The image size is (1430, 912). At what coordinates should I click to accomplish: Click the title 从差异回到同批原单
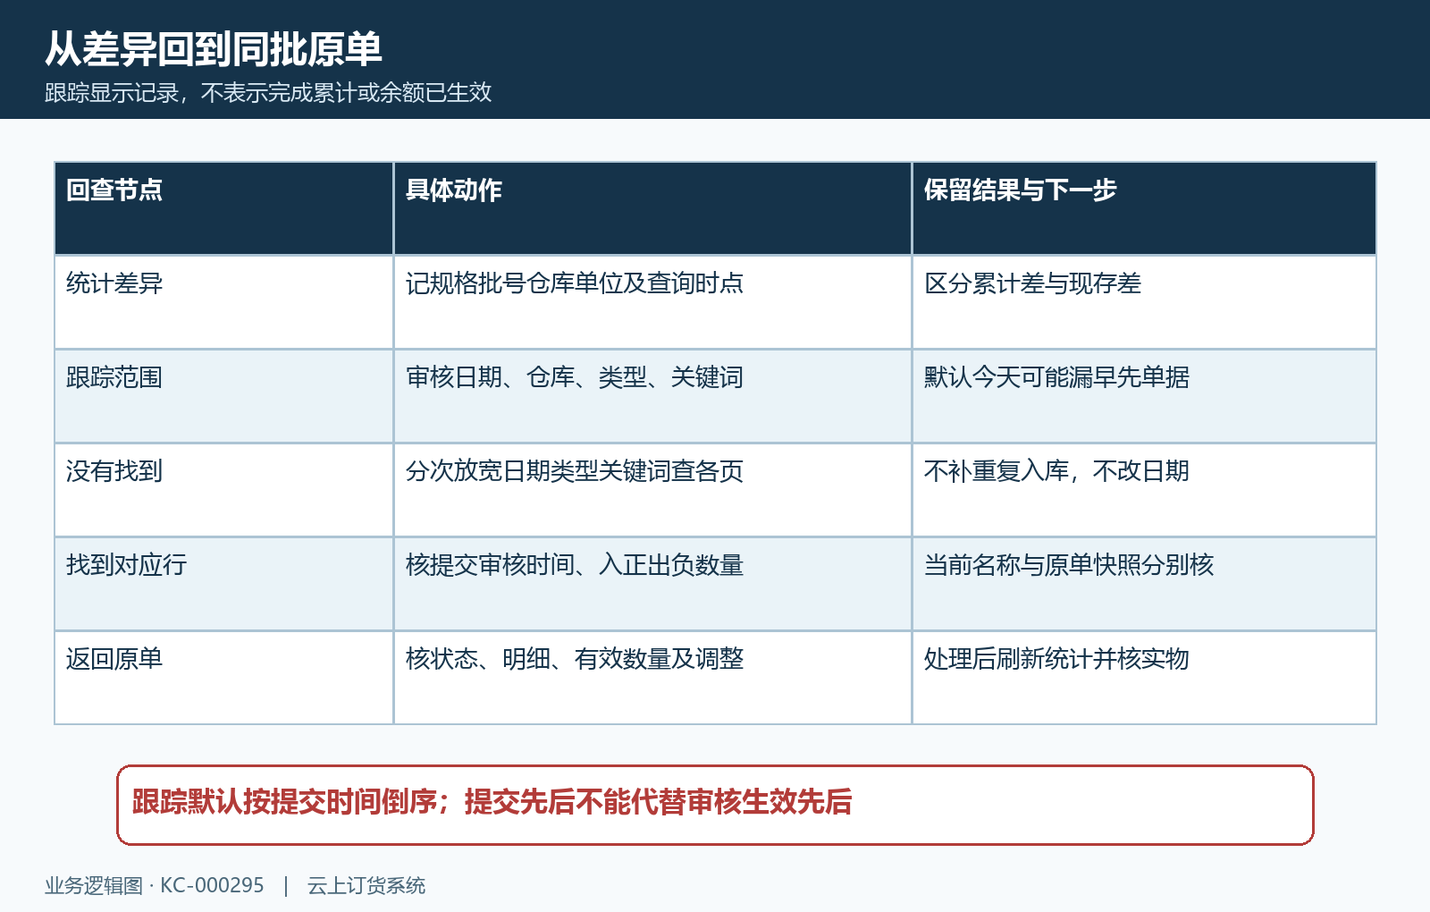click(x=214, y=49)
